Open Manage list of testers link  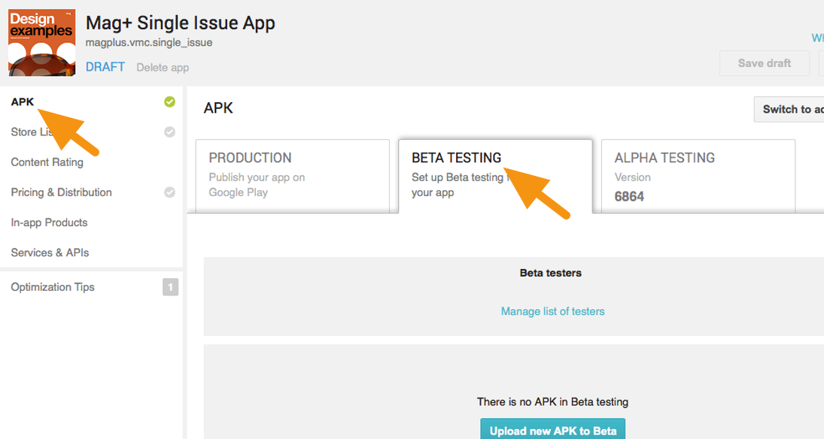pyautogui.click(x=553, y=311)
